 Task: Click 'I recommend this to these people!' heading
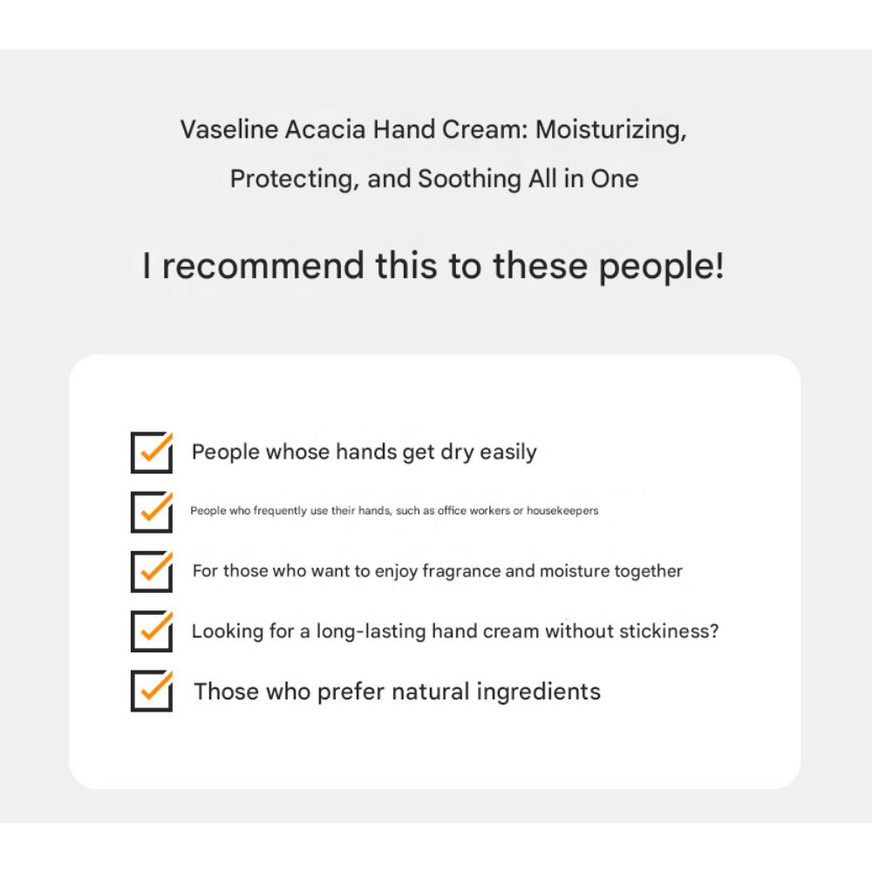[x=433, y=266]
